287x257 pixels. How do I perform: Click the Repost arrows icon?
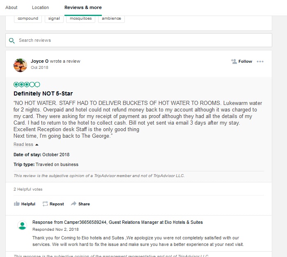tap(46, 204)
